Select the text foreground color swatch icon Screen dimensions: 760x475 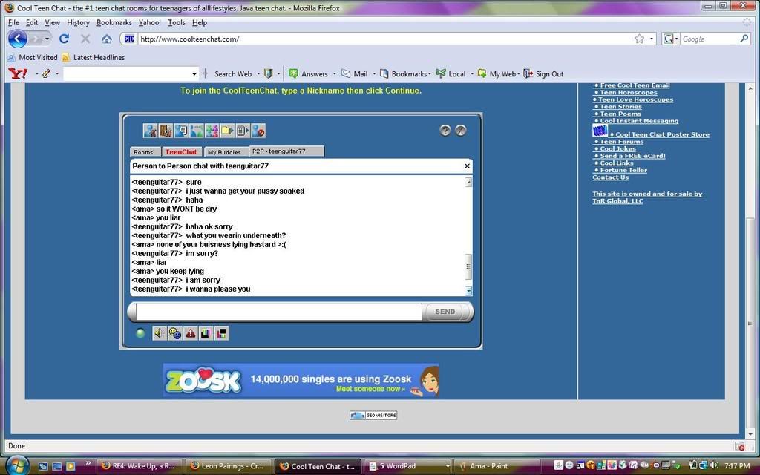(x=206, y=333)
